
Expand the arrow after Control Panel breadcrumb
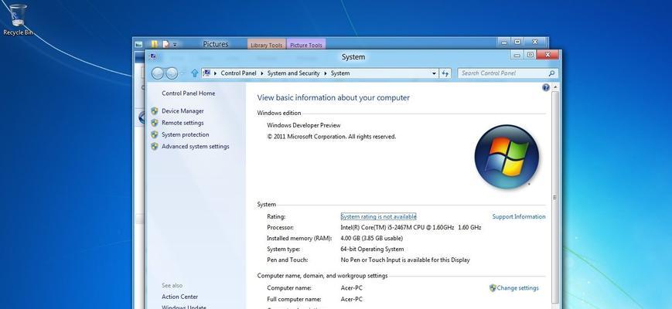coord(262,73)
